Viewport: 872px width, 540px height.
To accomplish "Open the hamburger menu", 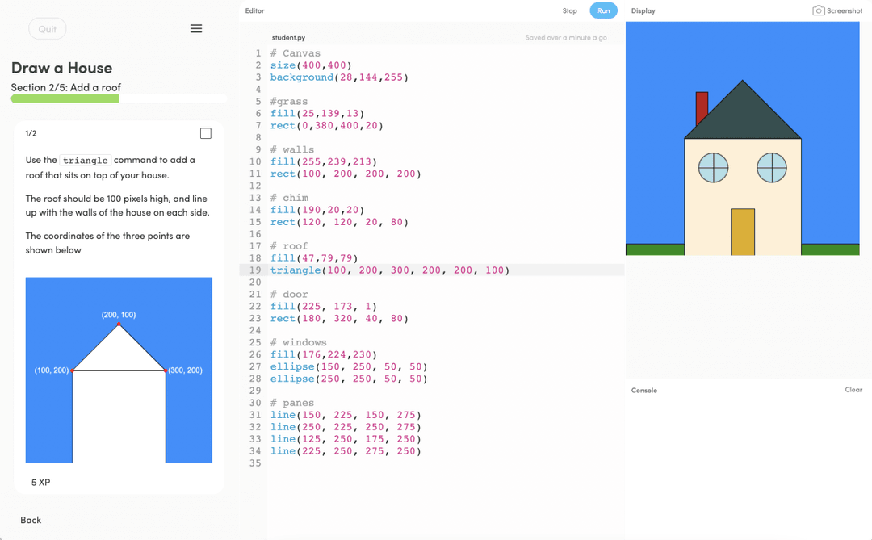I will 196,28.
